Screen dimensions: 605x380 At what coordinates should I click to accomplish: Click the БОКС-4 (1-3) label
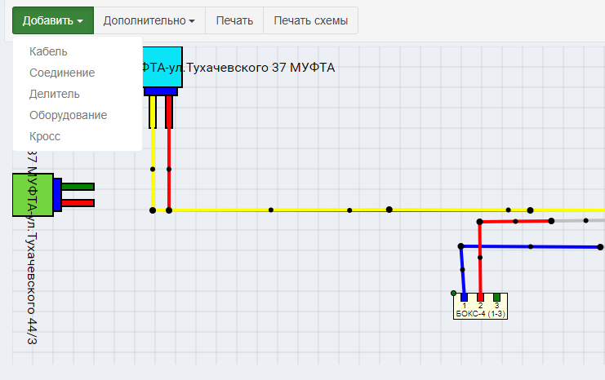pos(480,313)
